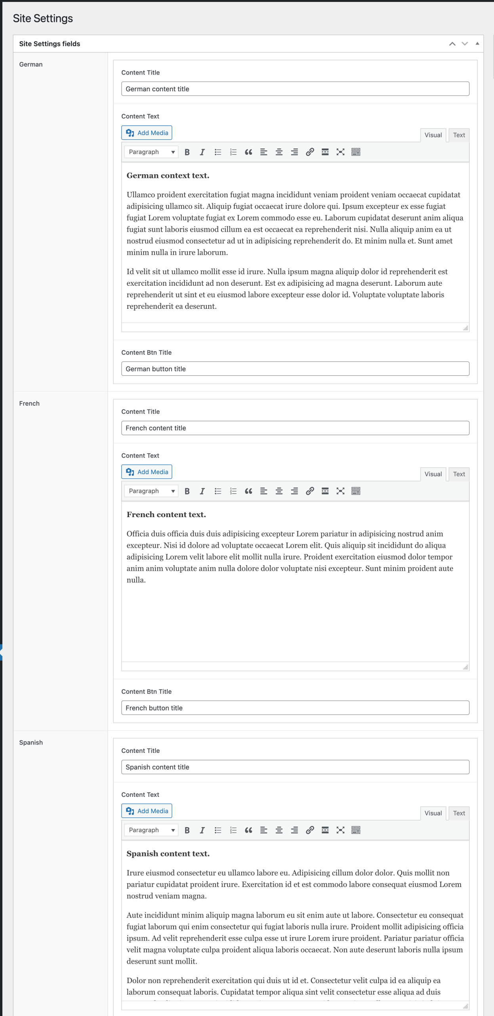Insert link in German editor toolbar
Image resolution: width=494 pixels, height=1016 pixels.
tap(310, 152)
